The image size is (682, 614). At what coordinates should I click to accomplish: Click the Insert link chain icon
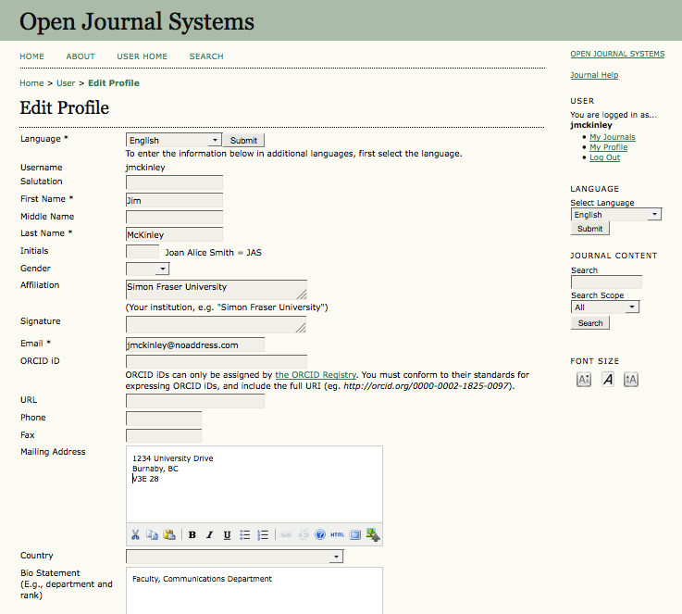pyautogui.click(x=286, y=534)
